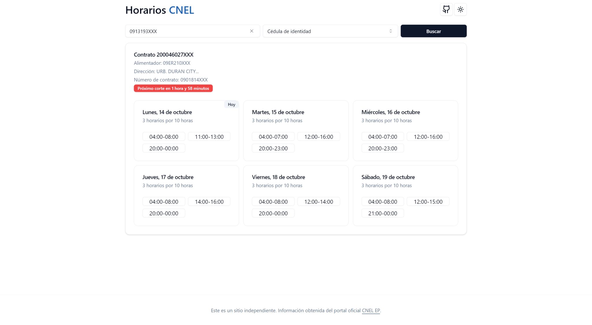
Task: Select Jueves 04:00-08:00 time slot
Action: (164, 202)
